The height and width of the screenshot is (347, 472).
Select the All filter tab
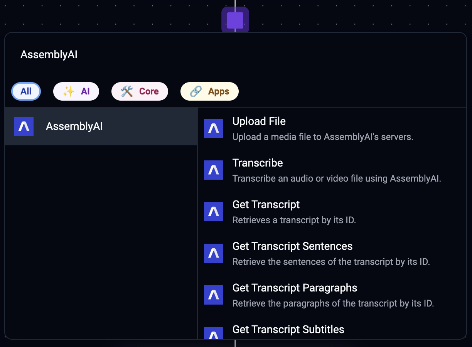coord(26,91)
